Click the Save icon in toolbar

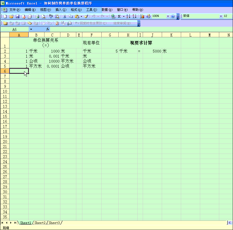[x=17, y=16]
